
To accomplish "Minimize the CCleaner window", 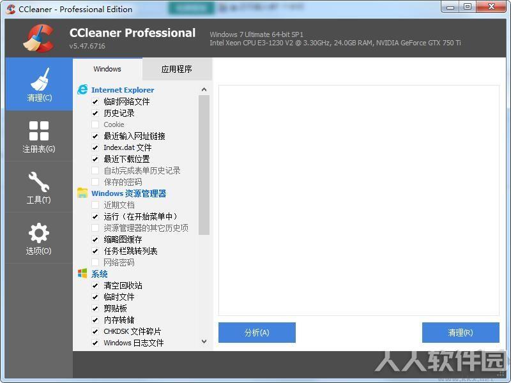I will [450, 7].
